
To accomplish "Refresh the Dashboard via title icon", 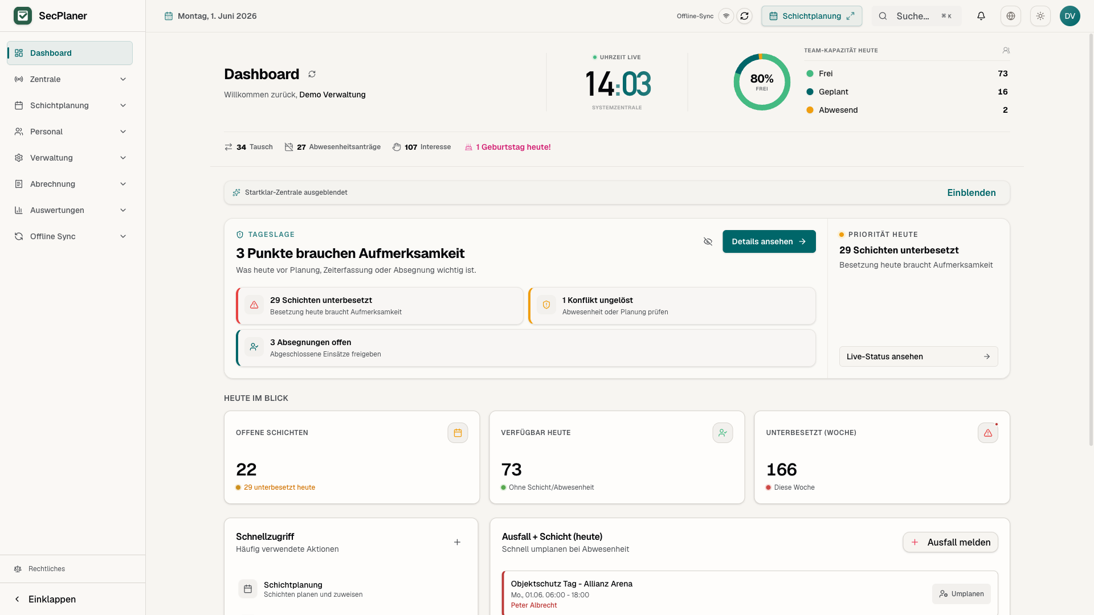I will 312,74.
